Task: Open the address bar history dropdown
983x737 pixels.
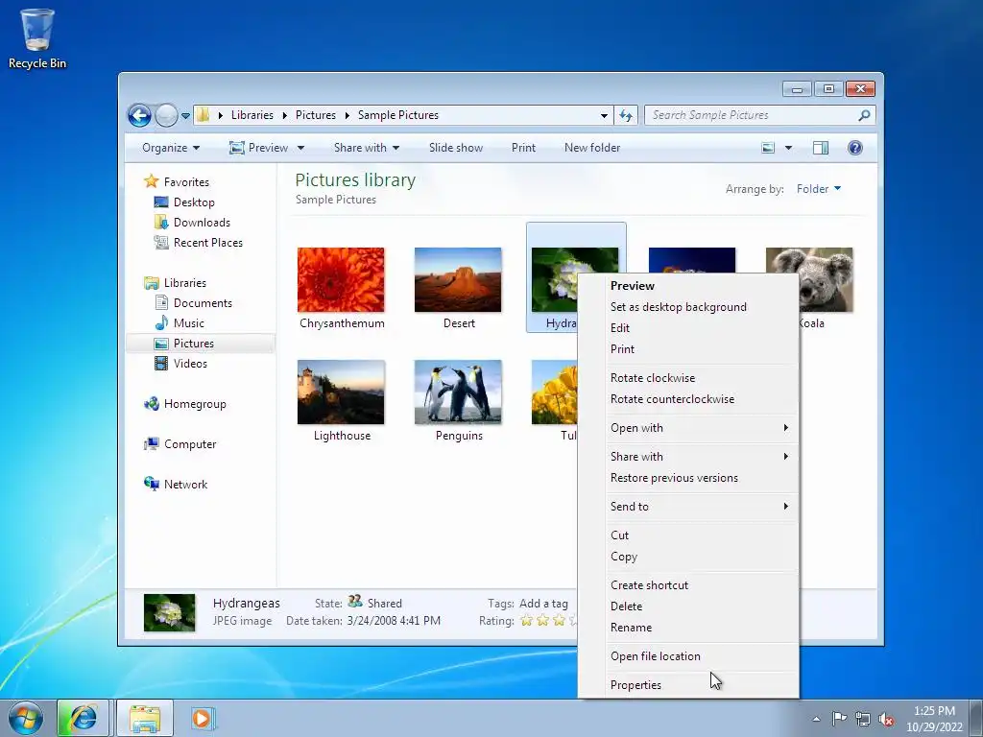Action: click(x=604, y=116)
